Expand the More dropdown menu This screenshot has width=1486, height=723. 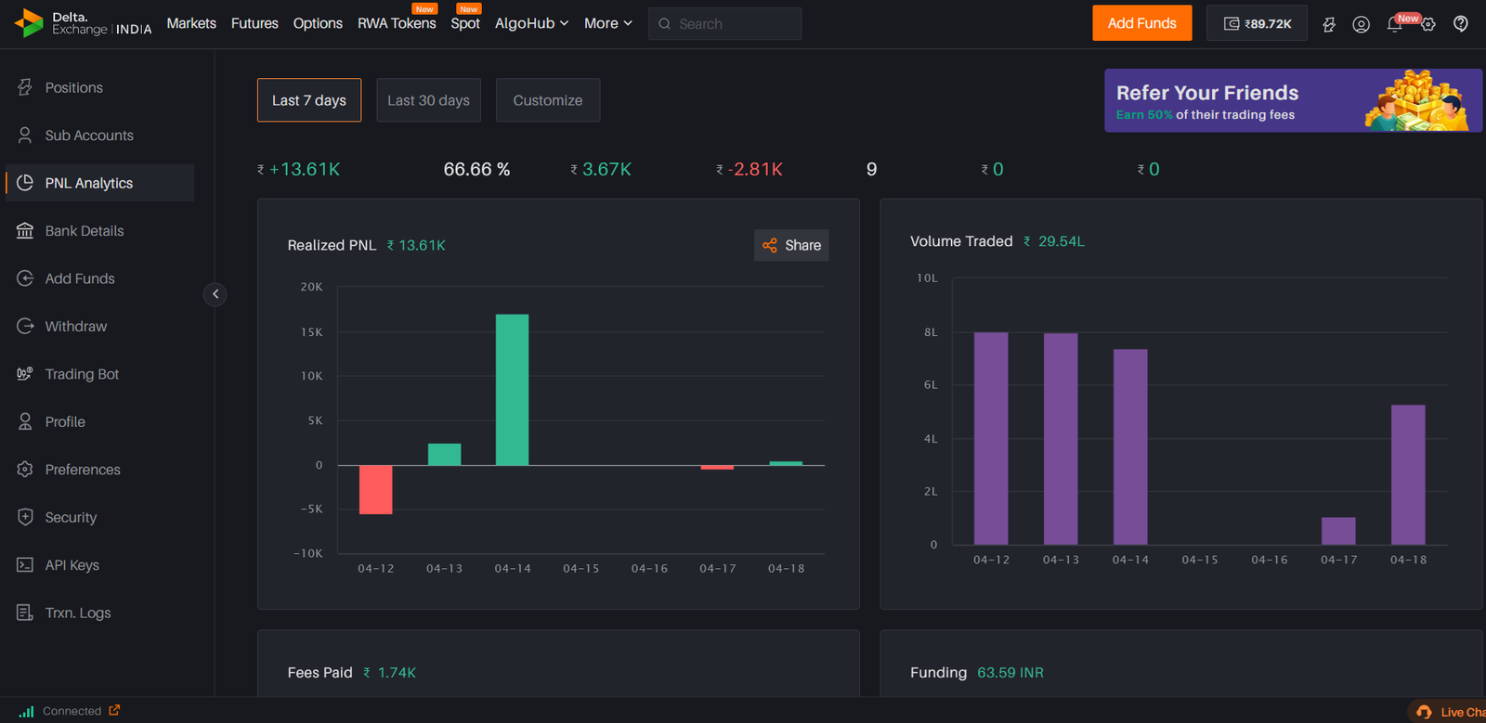607,23
